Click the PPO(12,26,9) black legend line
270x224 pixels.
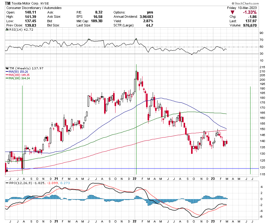(7, 183)
